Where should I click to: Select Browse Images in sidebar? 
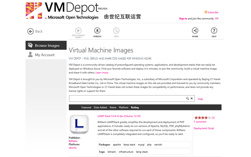(x=46, y=46)
